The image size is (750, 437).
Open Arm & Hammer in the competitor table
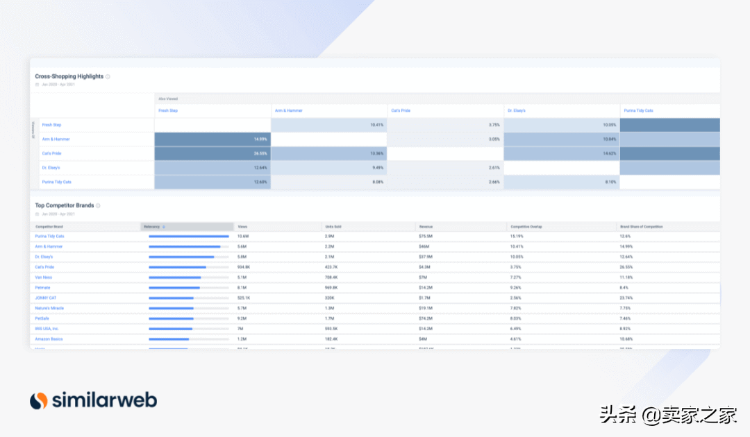49,247
